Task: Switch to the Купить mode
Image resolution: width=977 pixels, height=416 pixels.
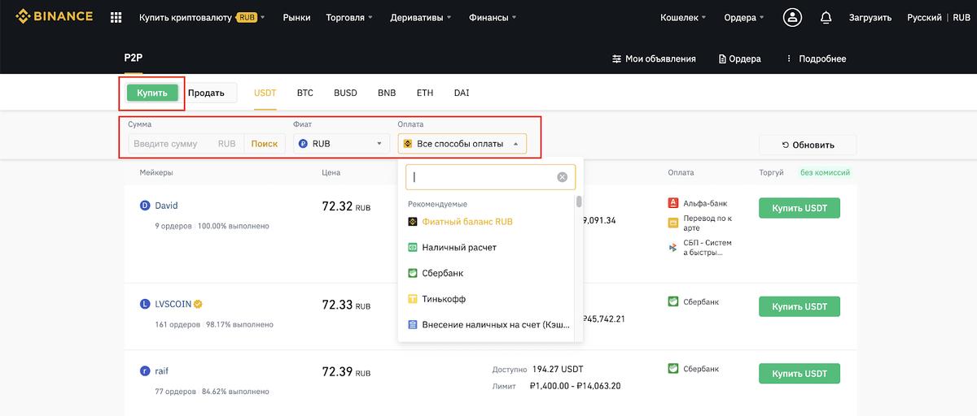Action: pos(152,93)
